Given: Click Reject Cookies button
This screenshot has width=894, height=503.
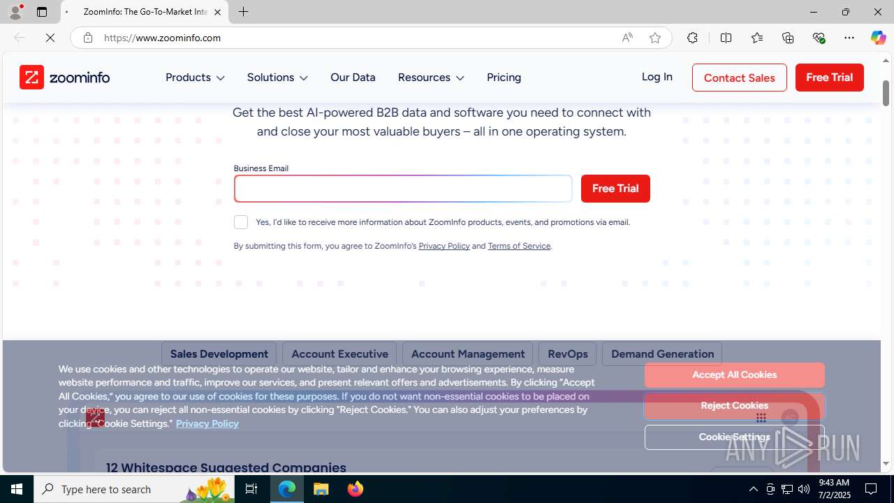Looking at the screenshot, I should click(x=735, y=406).
